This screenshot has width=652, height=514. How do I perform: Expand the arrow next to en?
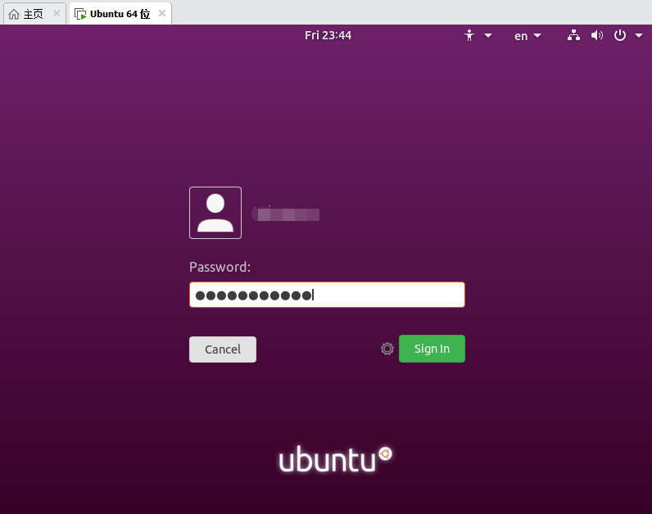click(537, 36)
